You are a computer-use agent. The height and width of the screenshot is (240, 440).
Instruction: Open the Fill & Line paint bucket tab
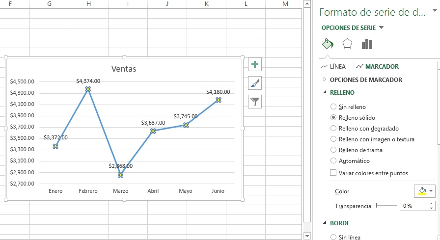click(327, 44)
